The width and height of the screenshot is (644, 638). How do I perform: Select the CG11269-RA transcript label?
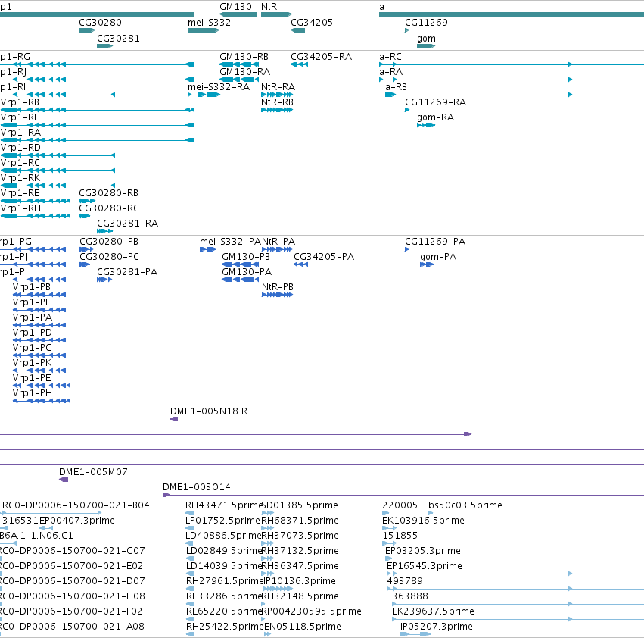click(x=435, y=102)
